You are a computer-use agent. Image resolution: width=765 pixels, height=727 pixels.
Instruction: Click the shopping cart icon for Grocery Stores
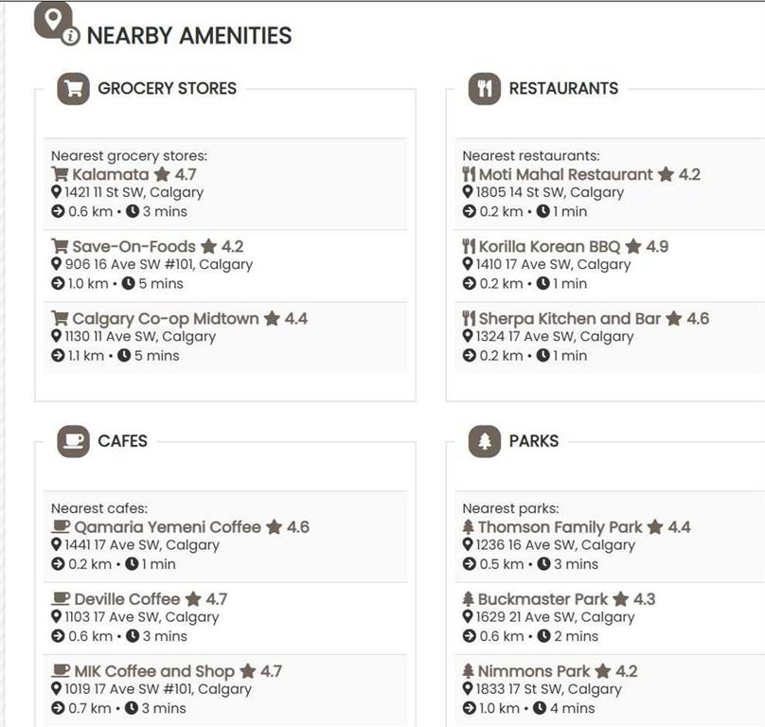click(x=73, y=89)
